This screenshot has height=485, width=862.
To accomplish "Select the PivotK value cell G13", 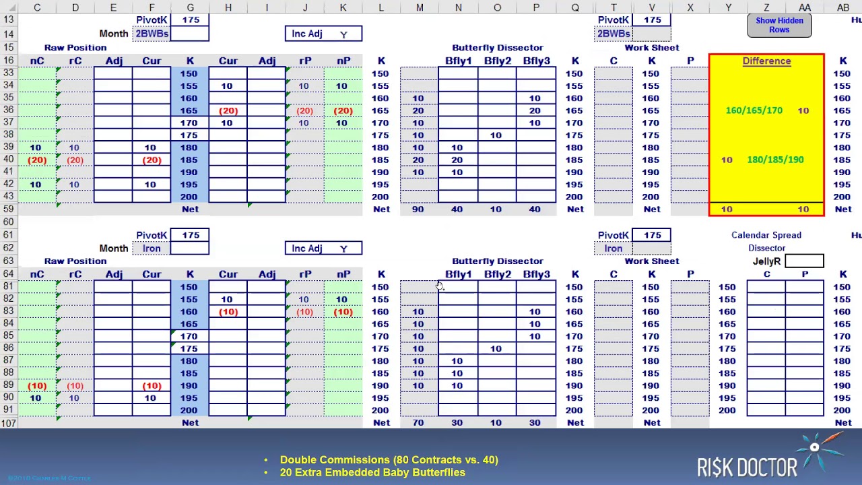I will click(x=190, y=20).
